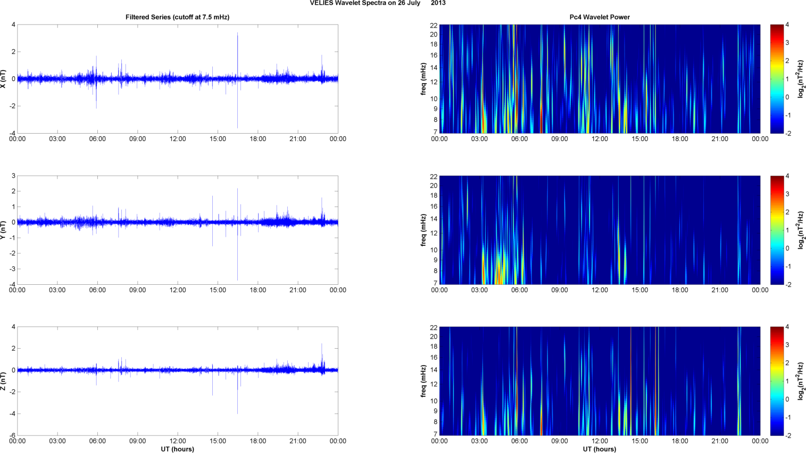
Task: Select the 'Filtered Series (cutoff at 7.5 mHz)' heading
Action: click(x=178, y=17)
